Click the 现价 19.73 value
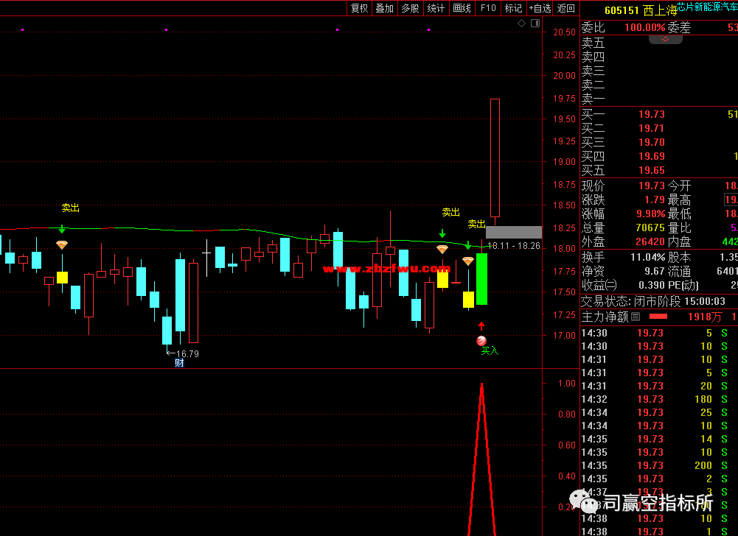Image resolution: width=738 pixels, height=536 pixels. pyautogui.click(x=652, y=186)
